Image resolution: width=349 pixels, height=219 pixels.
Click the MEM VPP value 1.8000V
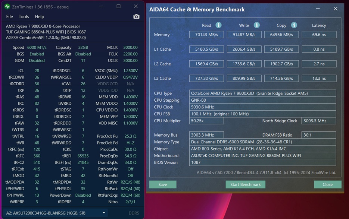(130, 117)
